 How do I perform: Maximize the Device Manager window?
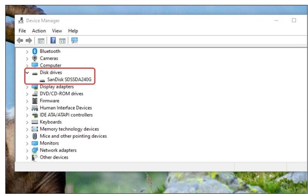pyautogui.click(x=294, y=20)
